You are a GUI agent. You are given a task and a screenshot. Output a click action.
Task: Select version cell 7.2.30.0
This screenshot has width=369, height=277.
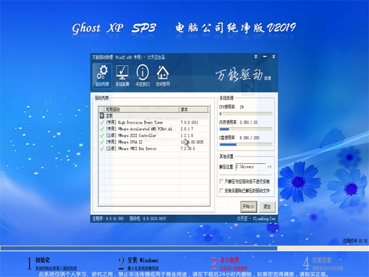[188, 149]
